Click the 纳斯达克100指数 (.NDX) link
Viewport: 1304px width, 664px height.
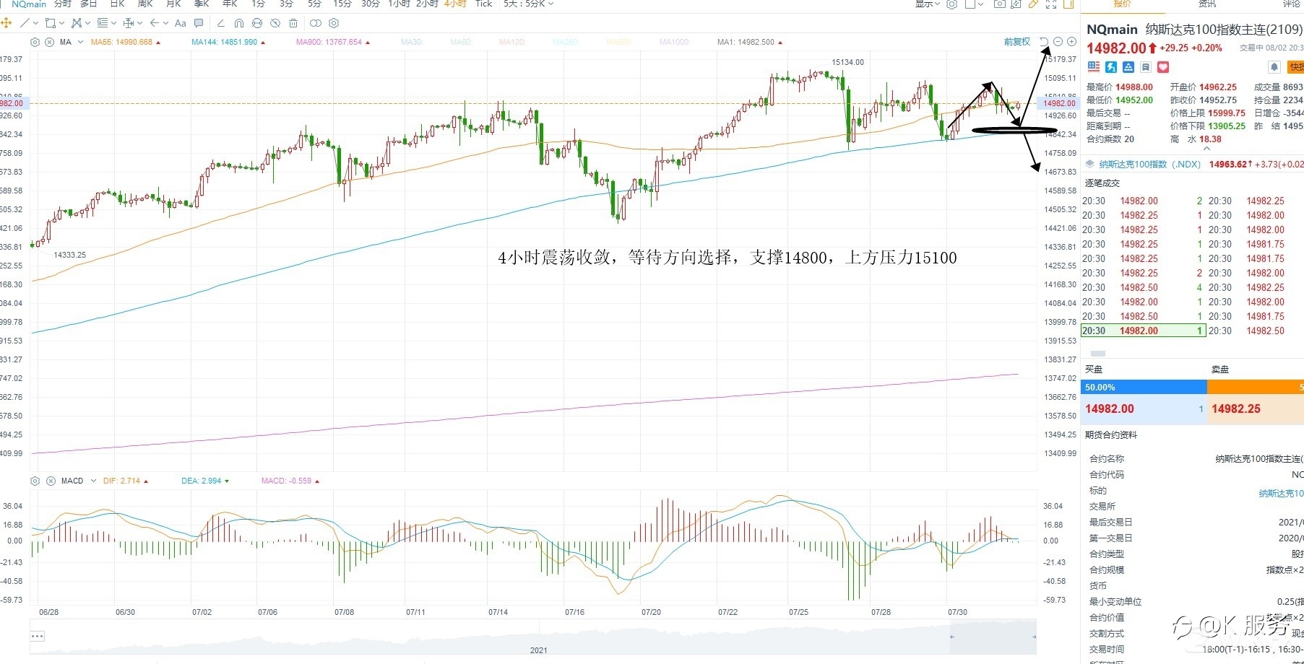click(x=1149, y=165)
